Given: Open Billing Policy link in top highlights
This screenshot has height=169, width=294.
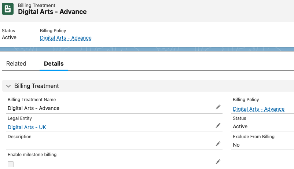Looking at the screenshot, I should (x=66, y=38).
